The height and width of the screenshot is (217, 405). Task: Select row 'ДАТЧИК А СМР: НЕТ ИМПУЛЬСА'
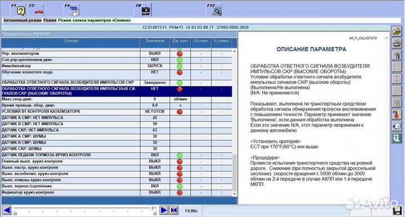pos(117,118)
